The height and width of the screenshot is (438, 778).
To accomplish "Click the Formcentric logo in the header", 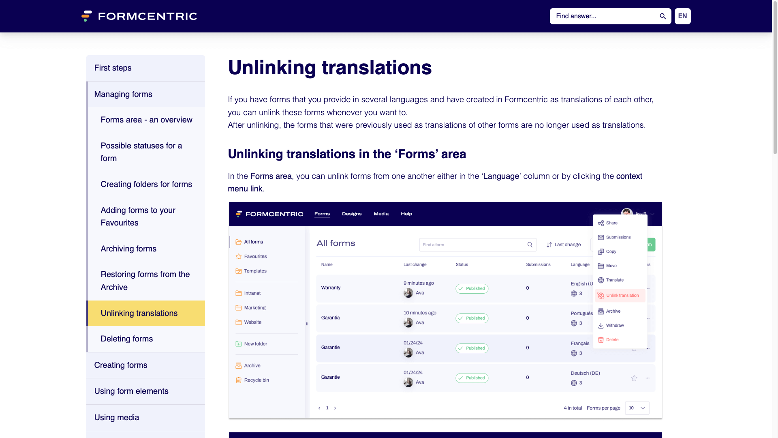I will pos(139,16).
